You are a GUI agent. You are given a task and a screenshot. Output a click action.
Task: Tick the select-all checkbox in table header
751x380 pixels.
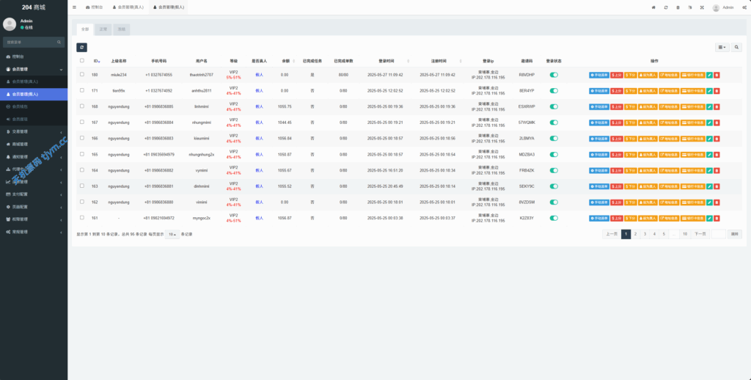click(x=82, y=61)
